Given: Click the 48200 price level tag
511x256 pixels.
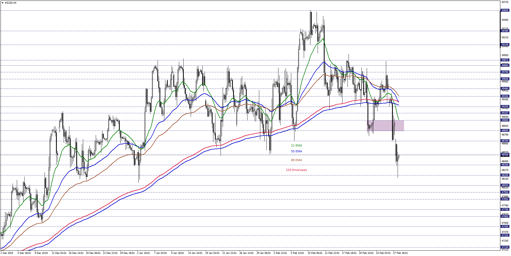Looking at the screenshot, I should [505, 175].
